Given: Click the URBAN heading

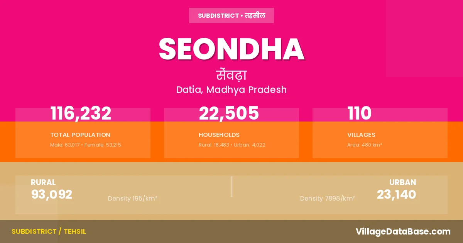Looking at the screenshot, I should tap(402, 182).
